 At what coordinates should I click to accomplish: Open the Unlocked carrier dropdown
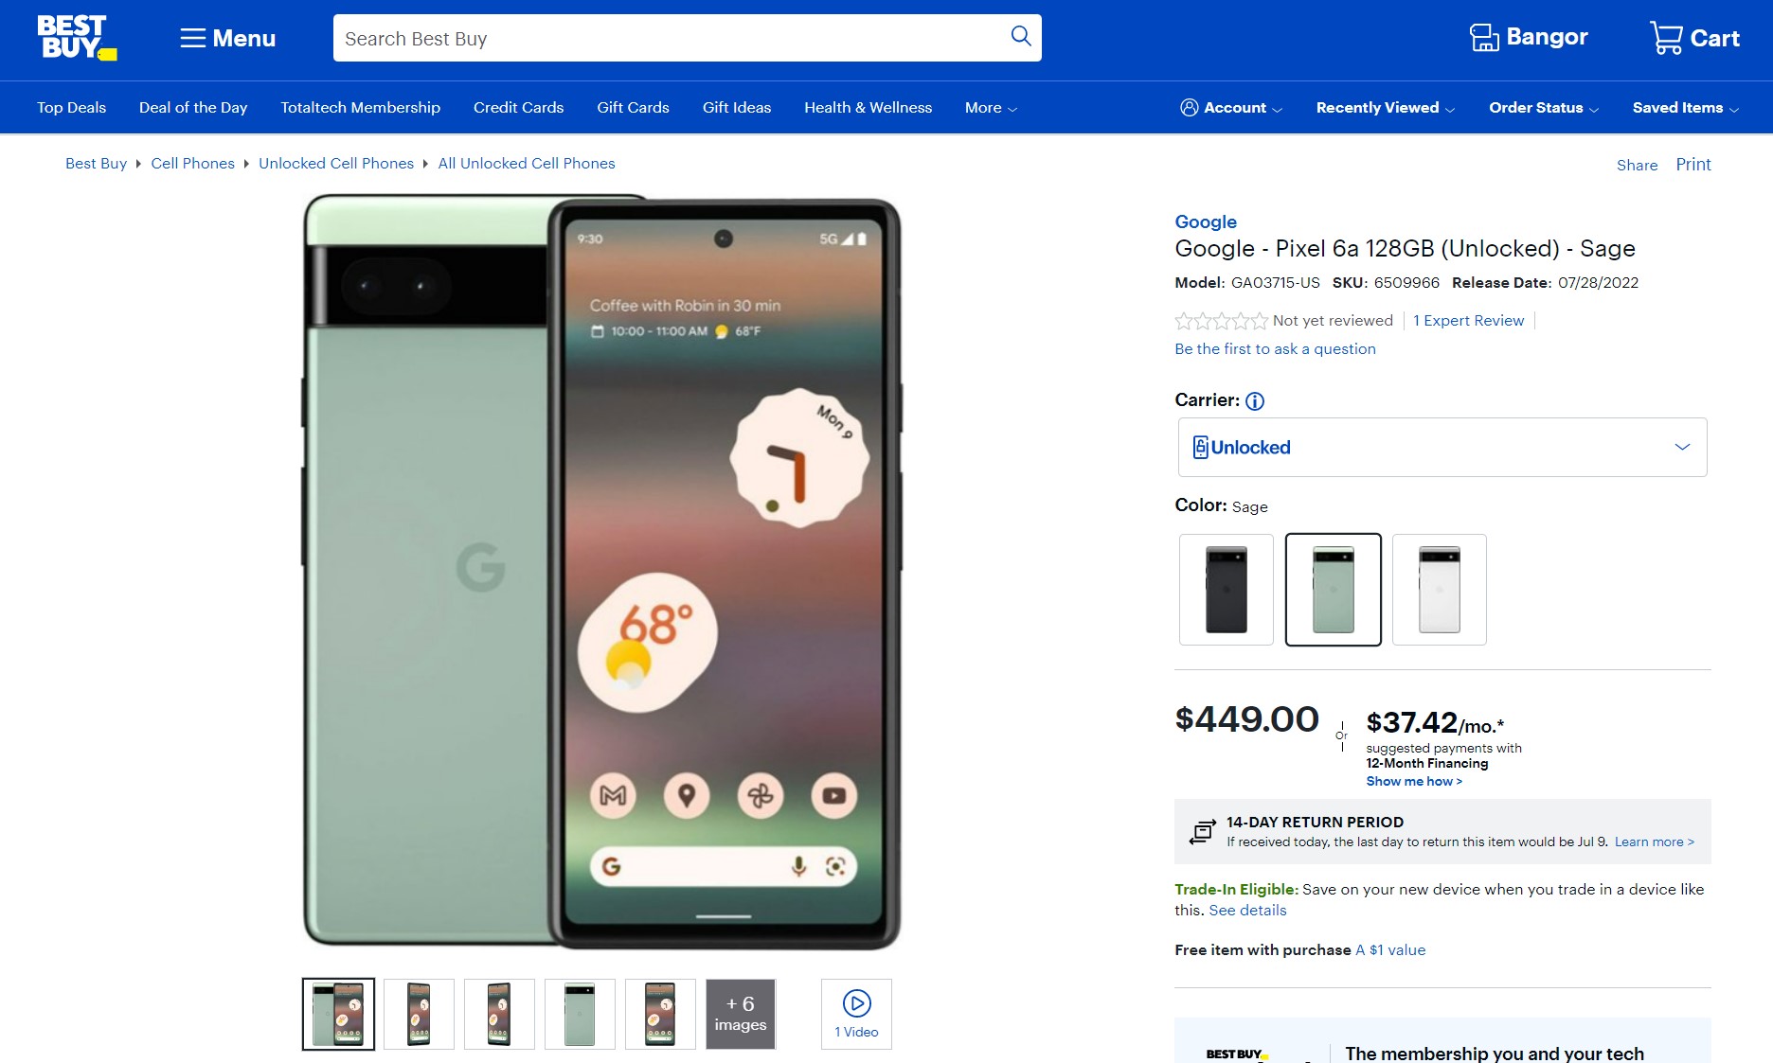[1442, 448]
